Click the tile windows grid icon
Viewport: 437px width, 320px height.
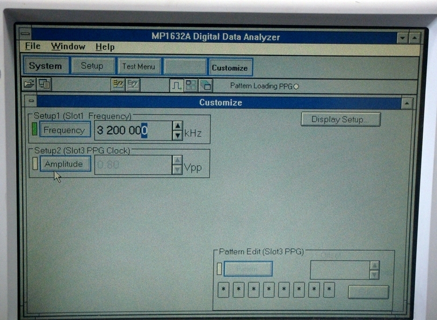(191, 85)
